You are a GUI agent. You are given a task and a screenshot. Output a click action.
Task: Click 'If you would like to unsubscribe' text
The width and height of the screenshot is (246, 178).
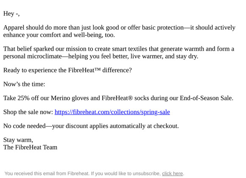click(x=126, y=173)
